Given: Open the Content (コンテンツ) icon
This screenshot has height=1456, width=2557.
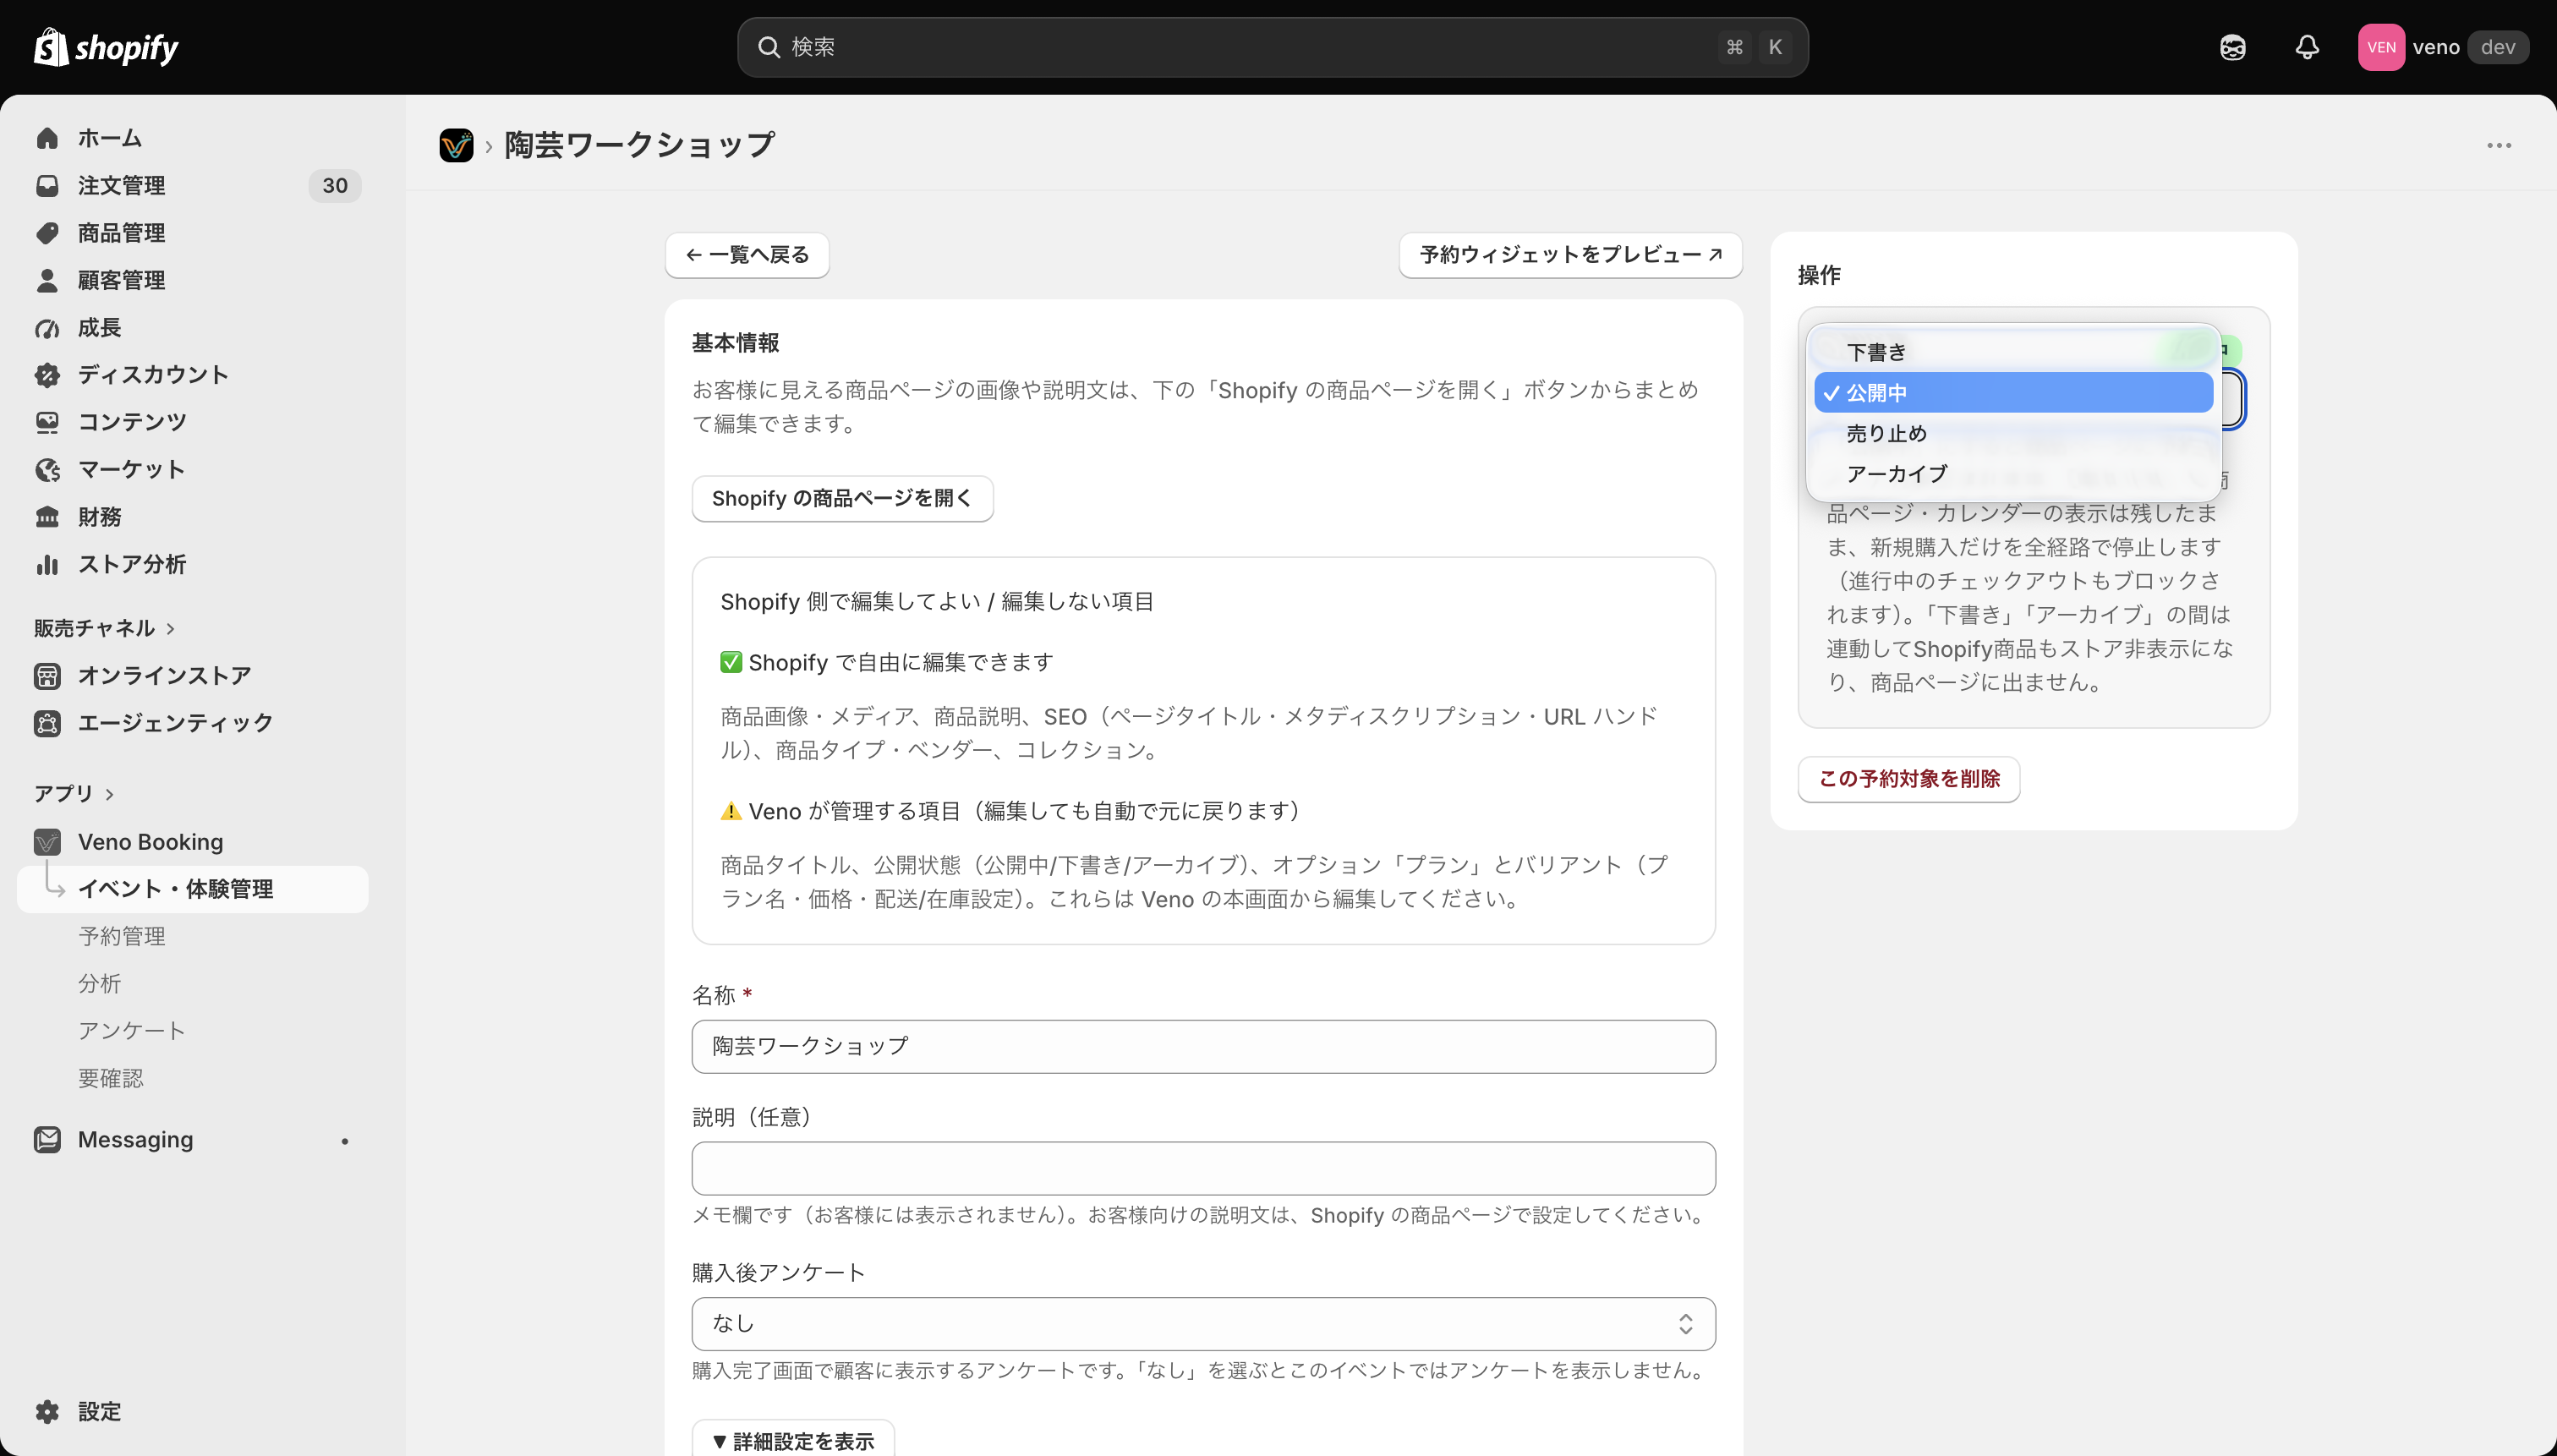Looking at the screenshot, I should (47, 422).
